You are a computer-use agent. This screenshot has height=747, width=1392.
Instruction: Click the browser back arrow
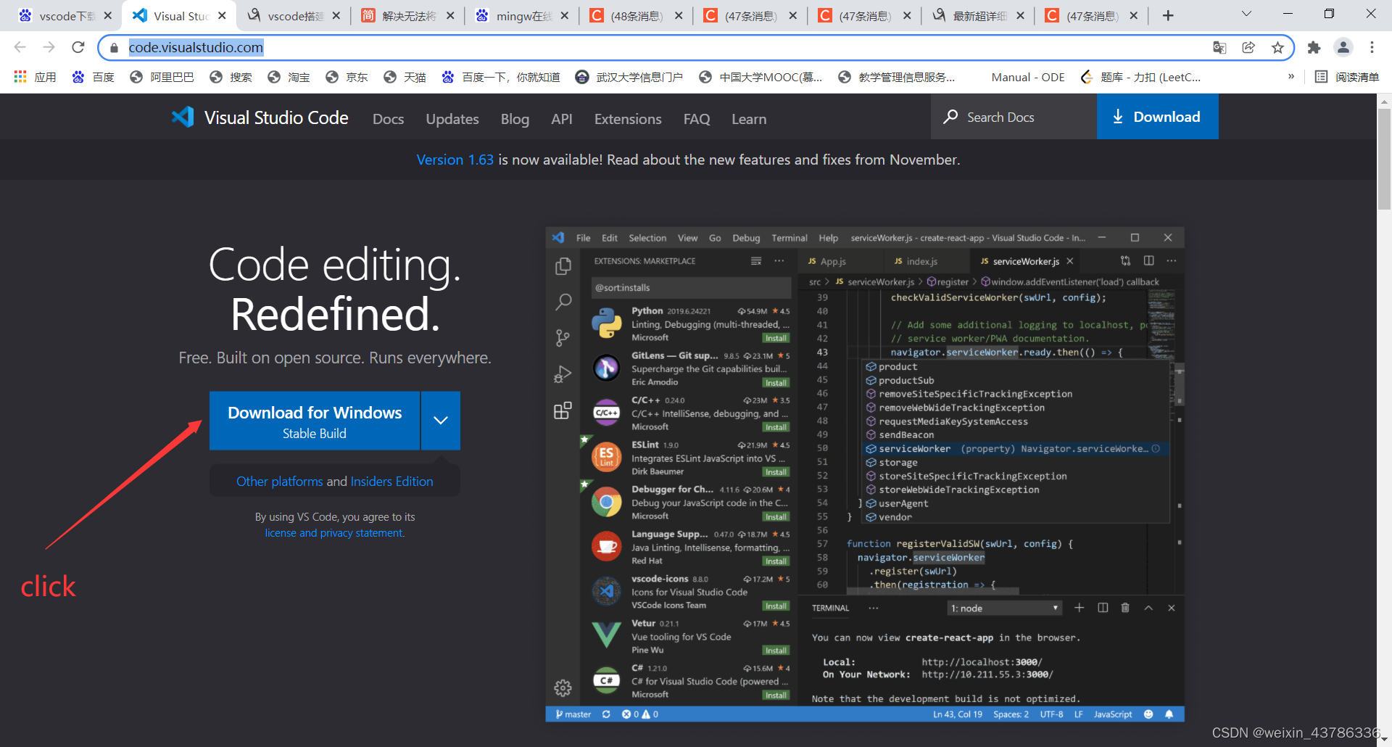click(20, 47)
